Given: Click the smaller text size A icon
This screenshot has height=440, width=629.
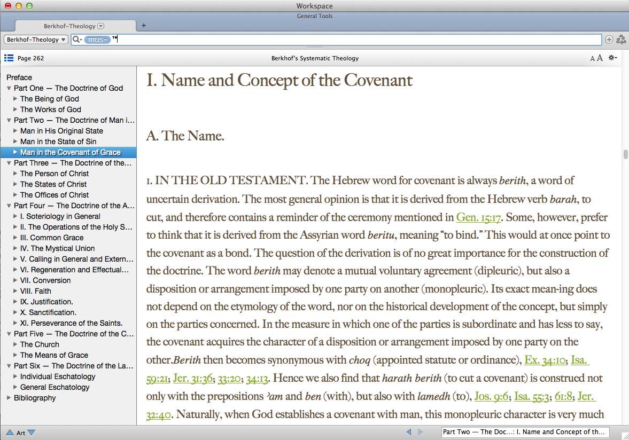Looking at the screenshot, I should click(x=592, y=59).
